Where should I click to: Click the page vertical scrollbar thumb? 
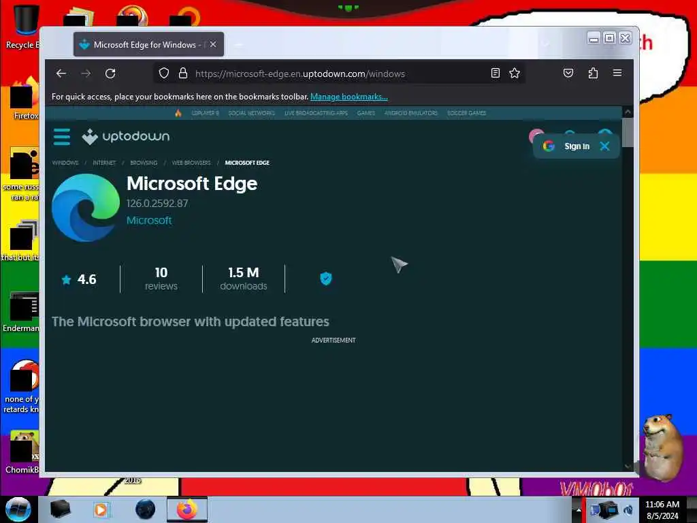(x=628, y=132)
